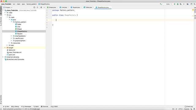196x110 pixels.
Task: Expand External Libraries node
Action: click(3, 57)
